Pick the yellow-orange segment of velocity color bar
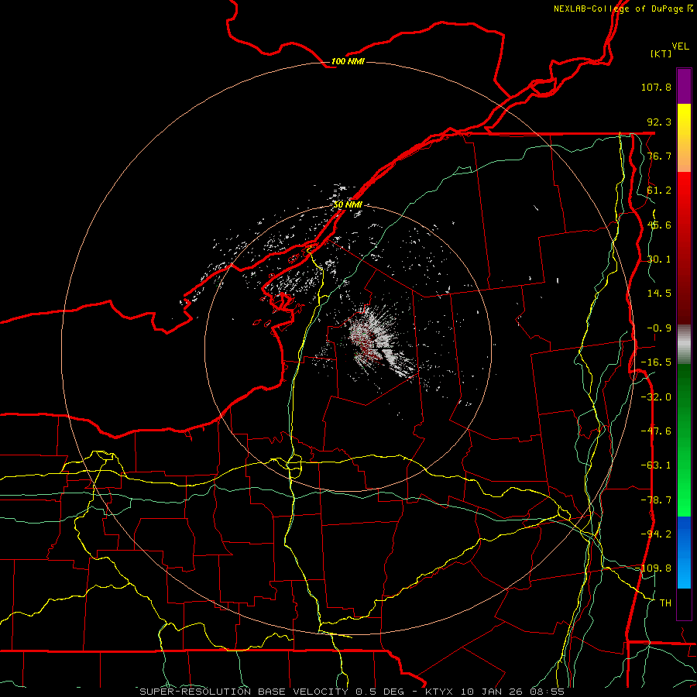This screenshot has width=697, height=697. [684, 138]
